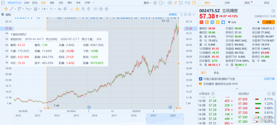Click the fullscreen expand icon

point(181,3)
